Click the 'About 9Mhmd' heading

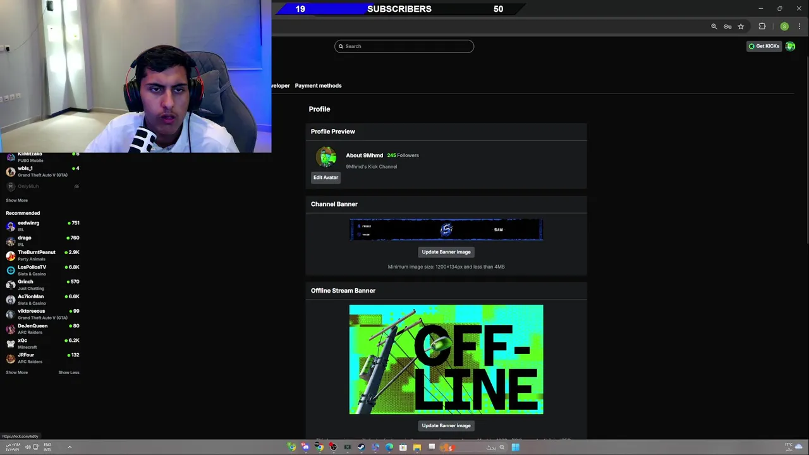(365, 155)
